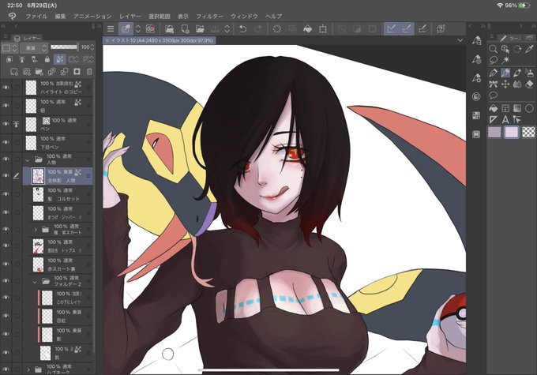Open the レイヤー menu
The width and height of the screenshot is (537, 375).
130,16
